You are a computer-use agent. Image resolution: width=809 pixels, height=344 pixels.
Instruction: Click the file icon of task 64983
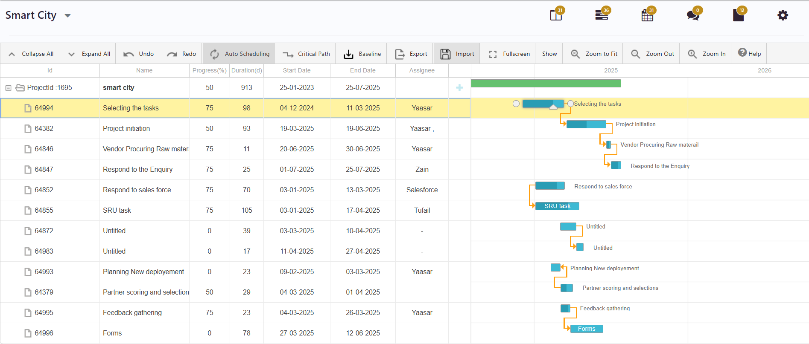click(x=28, y=251)
